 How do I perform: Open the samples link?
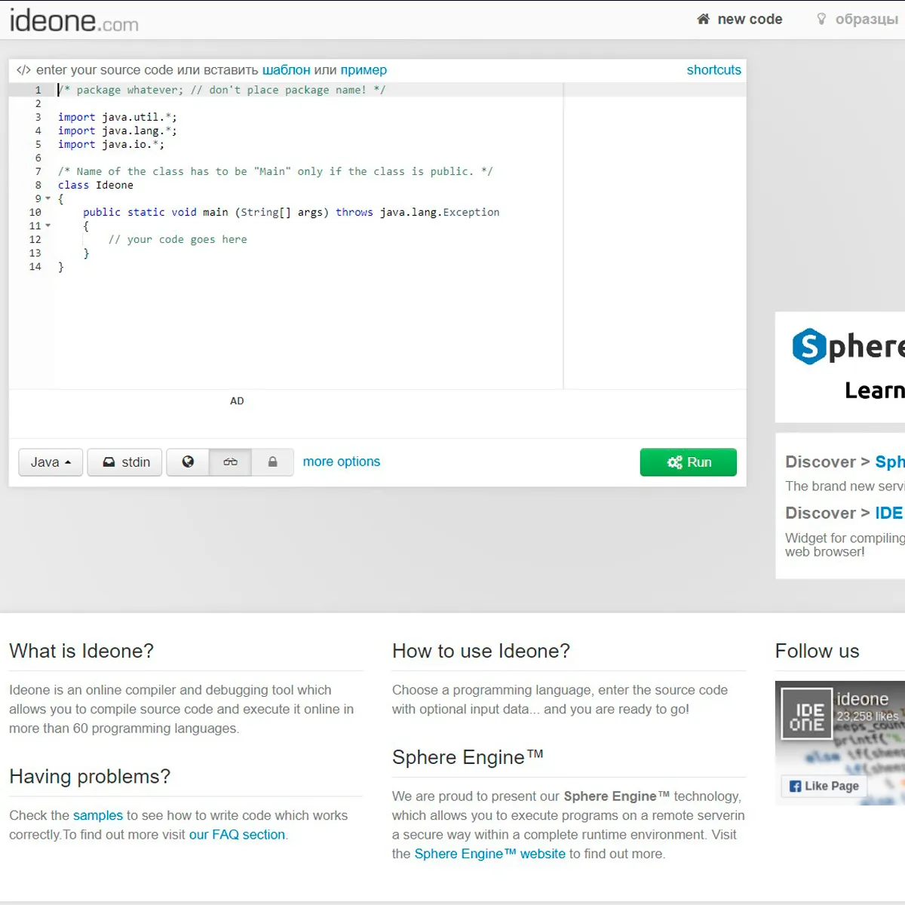(x=98, y=815)
